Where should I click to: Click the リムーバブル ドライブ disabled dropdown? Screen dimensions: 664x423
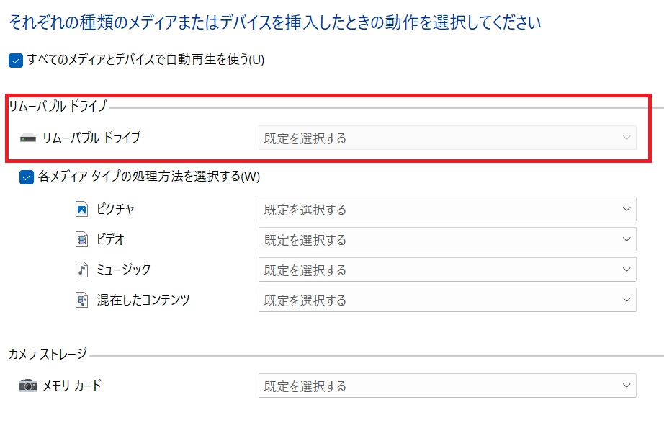[x=447, y=138]
